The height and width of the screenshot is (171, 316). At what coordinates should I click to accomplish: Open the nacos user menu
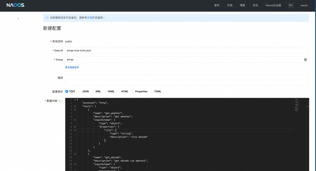pyautogui.click(x=304, y=5)
